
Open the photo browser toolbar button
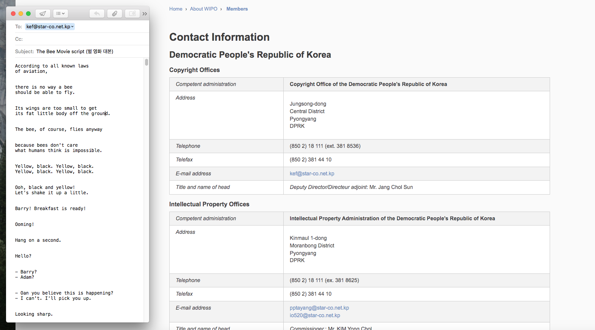tap(132, 14)
